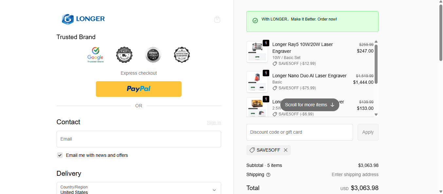The height and width of the screenshot is (194, 443).
Task: Open the Country/Region dropdown
Action: [139, 189]
